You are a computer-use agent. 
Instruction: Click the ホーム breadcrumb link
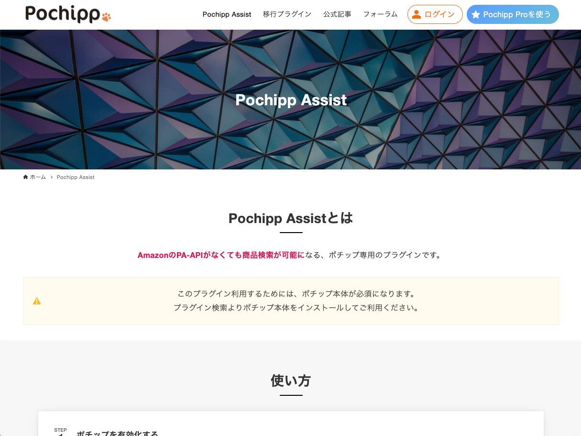click(x=37, y=177)
